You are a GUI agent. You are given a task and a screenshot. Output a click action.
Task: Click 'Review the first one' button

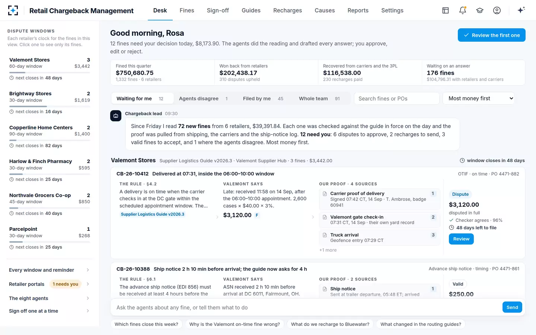491,35
